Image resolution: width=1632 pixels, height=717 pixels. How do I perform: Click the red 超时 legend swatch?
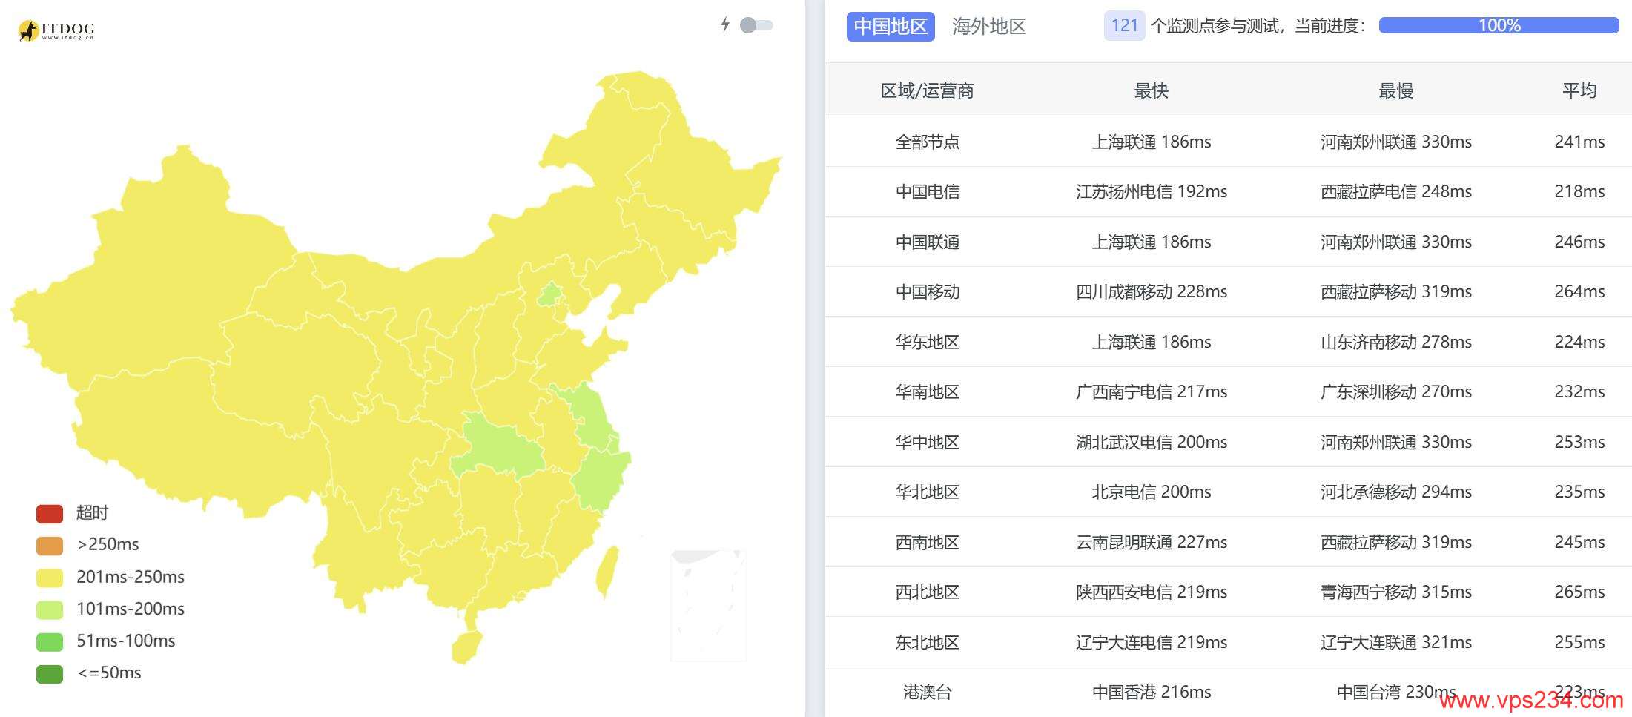(50, 513)
